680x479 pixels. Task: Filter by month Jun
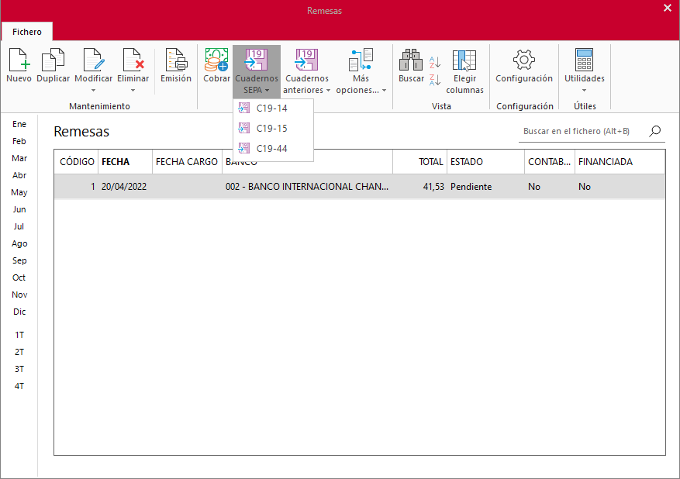19,209
